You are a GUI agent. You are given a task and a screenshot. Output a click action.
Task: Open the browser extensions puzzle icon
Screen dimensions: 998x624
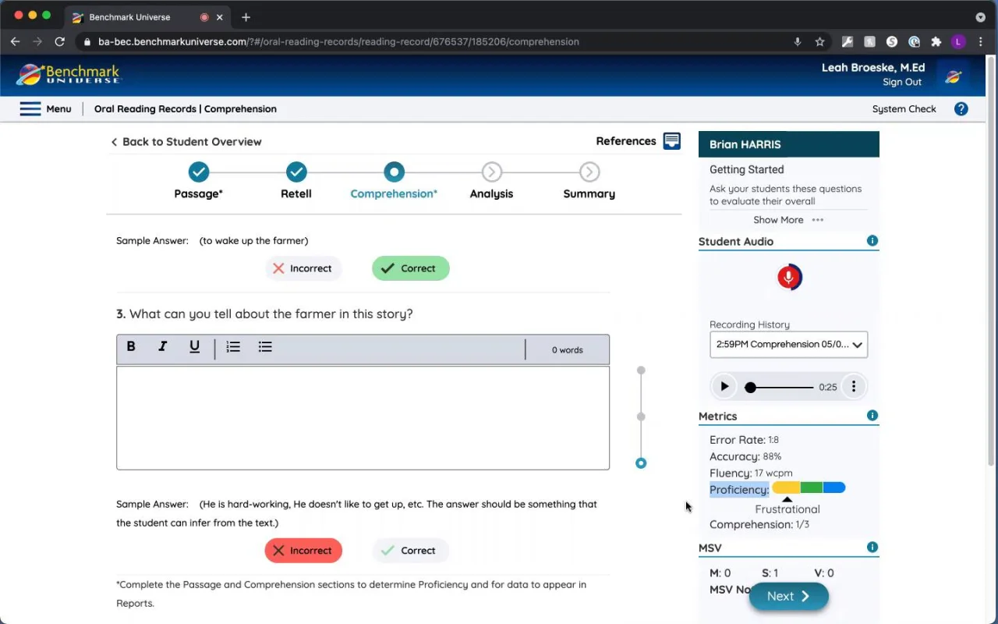point(936,41)
